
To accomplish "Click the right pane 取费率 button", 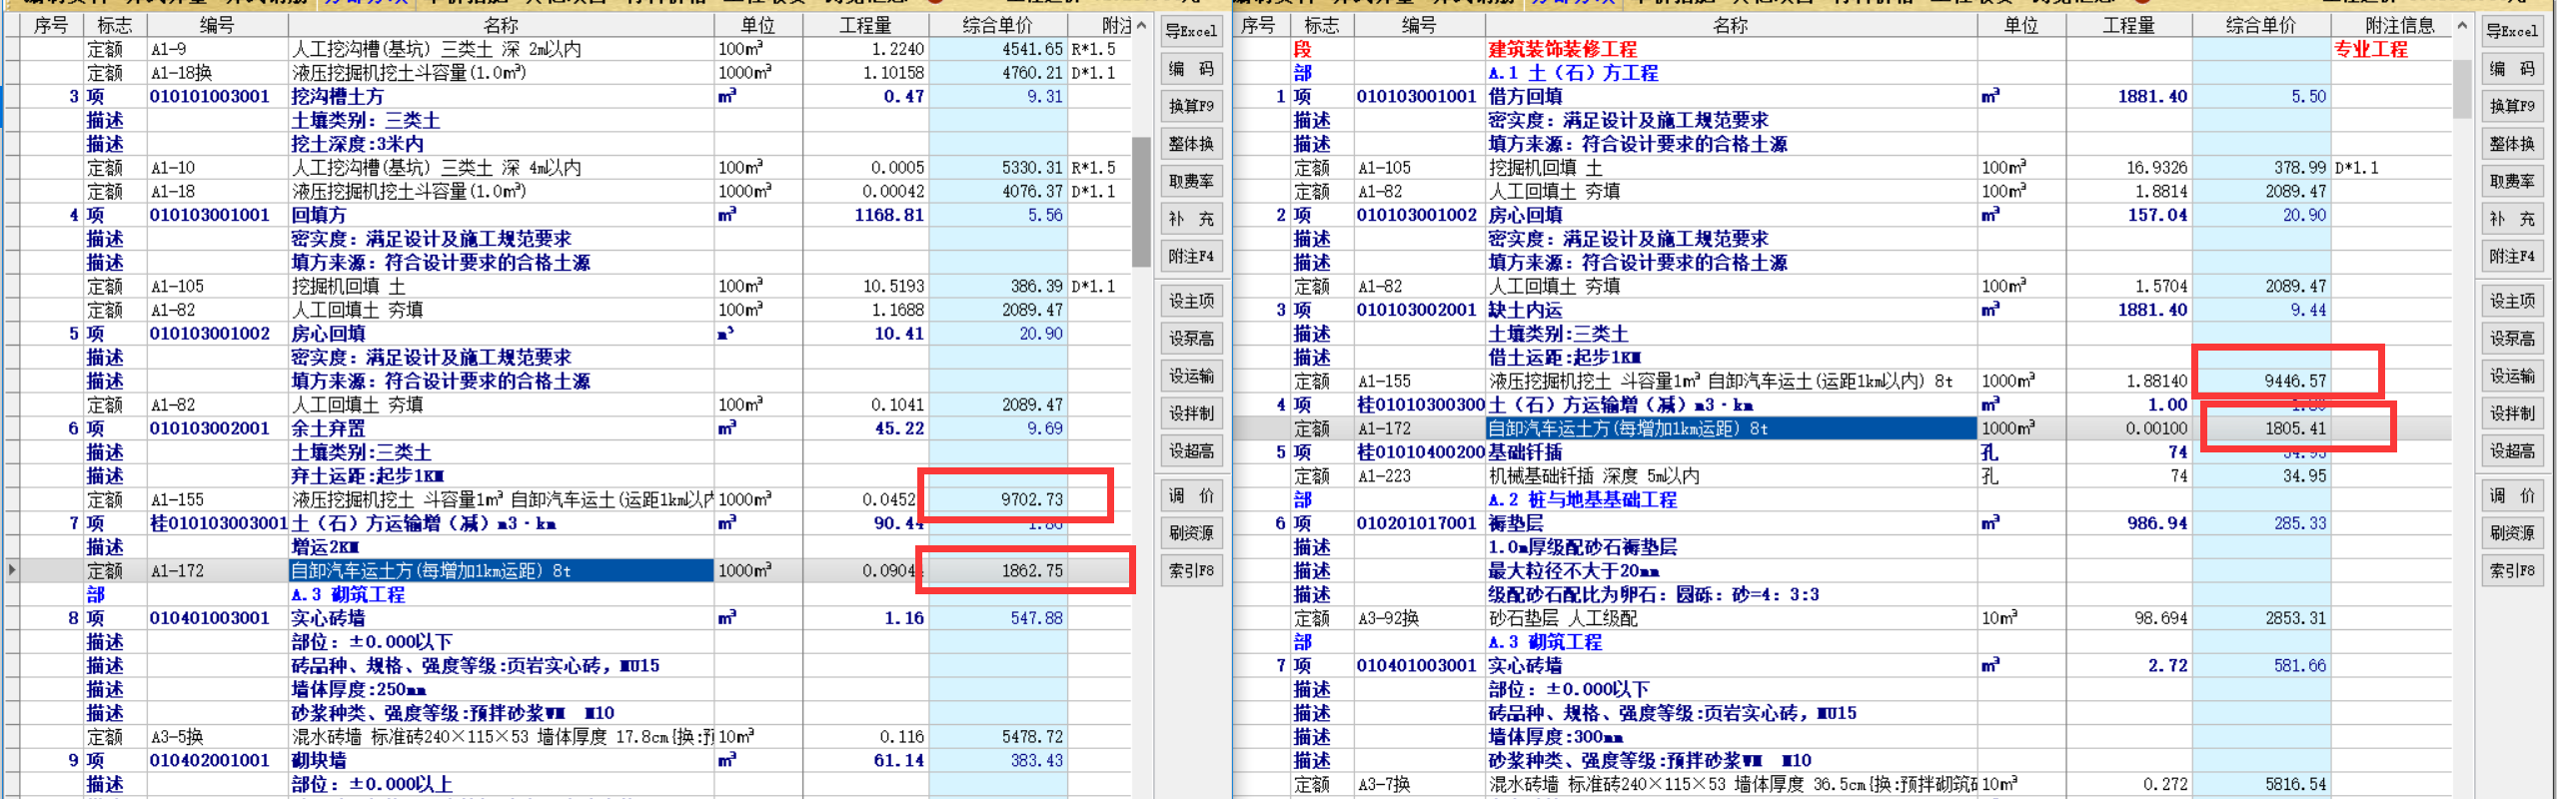I will pyautogui.click(x=2512, y=181).
